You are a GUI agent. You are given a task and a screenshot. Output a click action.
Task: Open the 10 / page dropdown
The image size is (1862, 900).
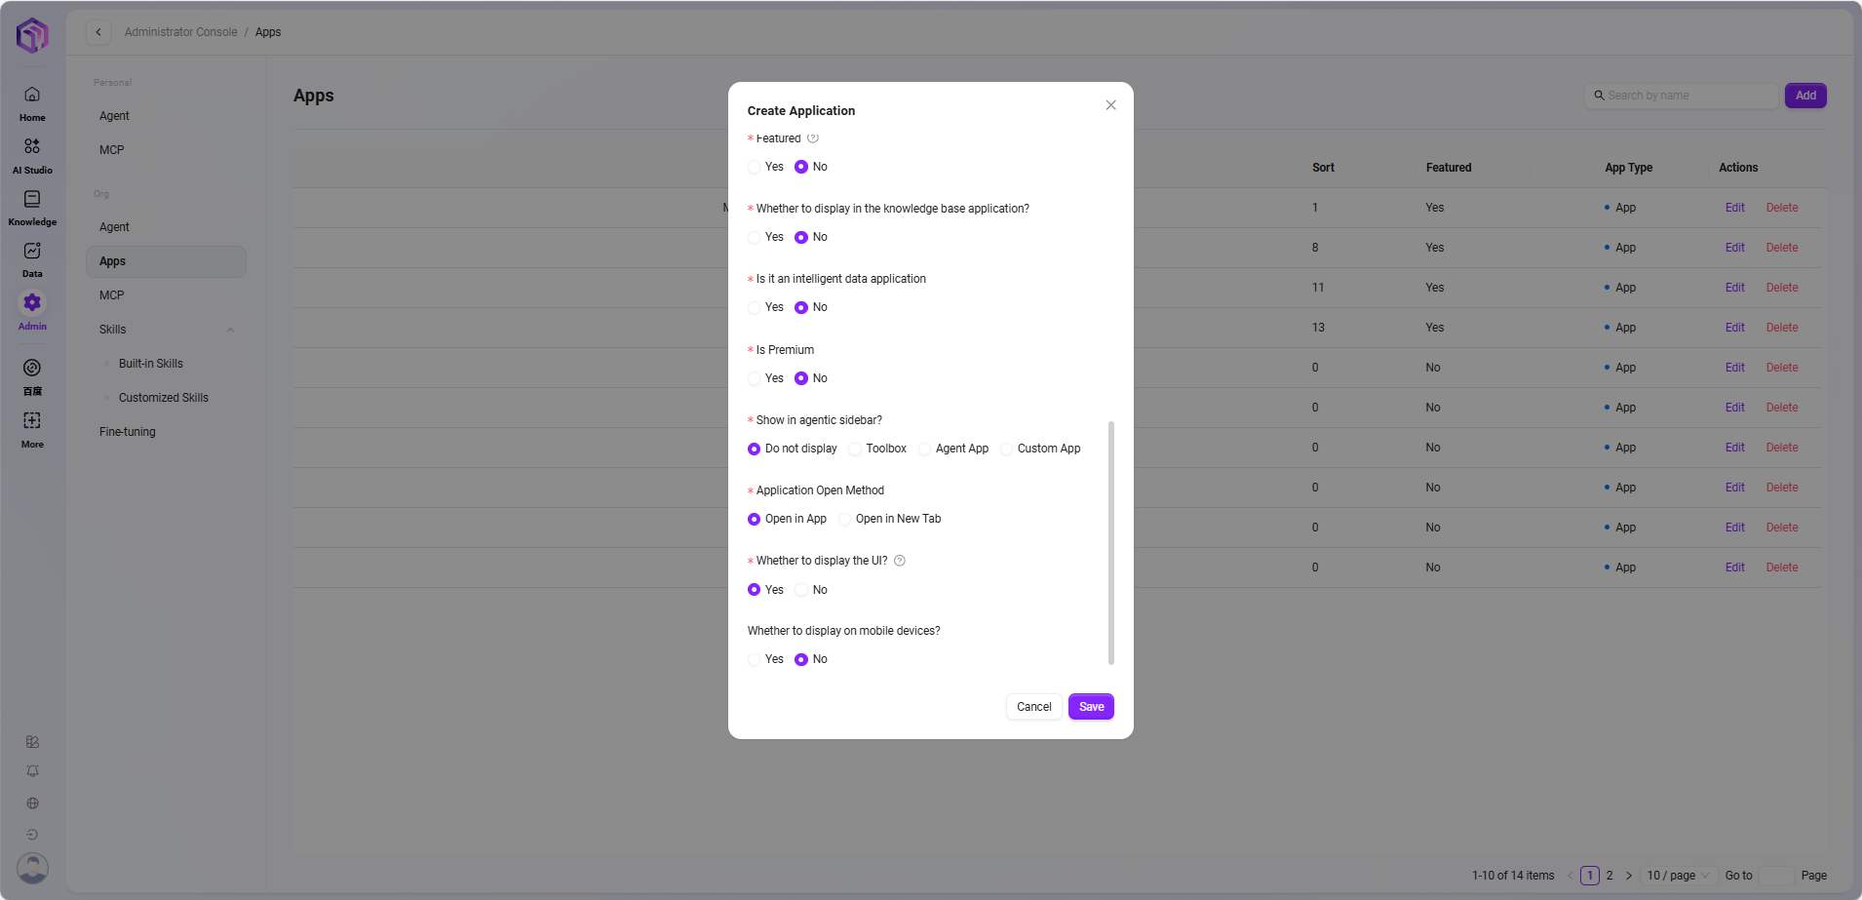pos(1677,876)
